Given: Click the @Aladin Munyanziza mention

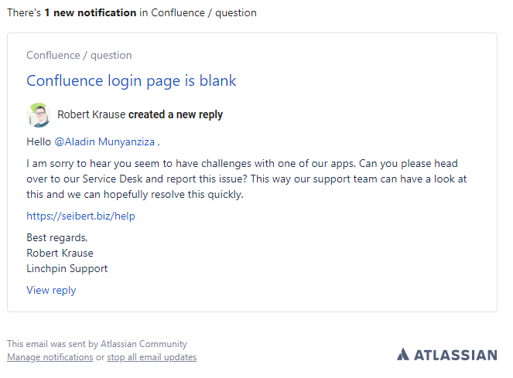Looking at the screenshot, I should pyautogui.click(x=104, y=141).
